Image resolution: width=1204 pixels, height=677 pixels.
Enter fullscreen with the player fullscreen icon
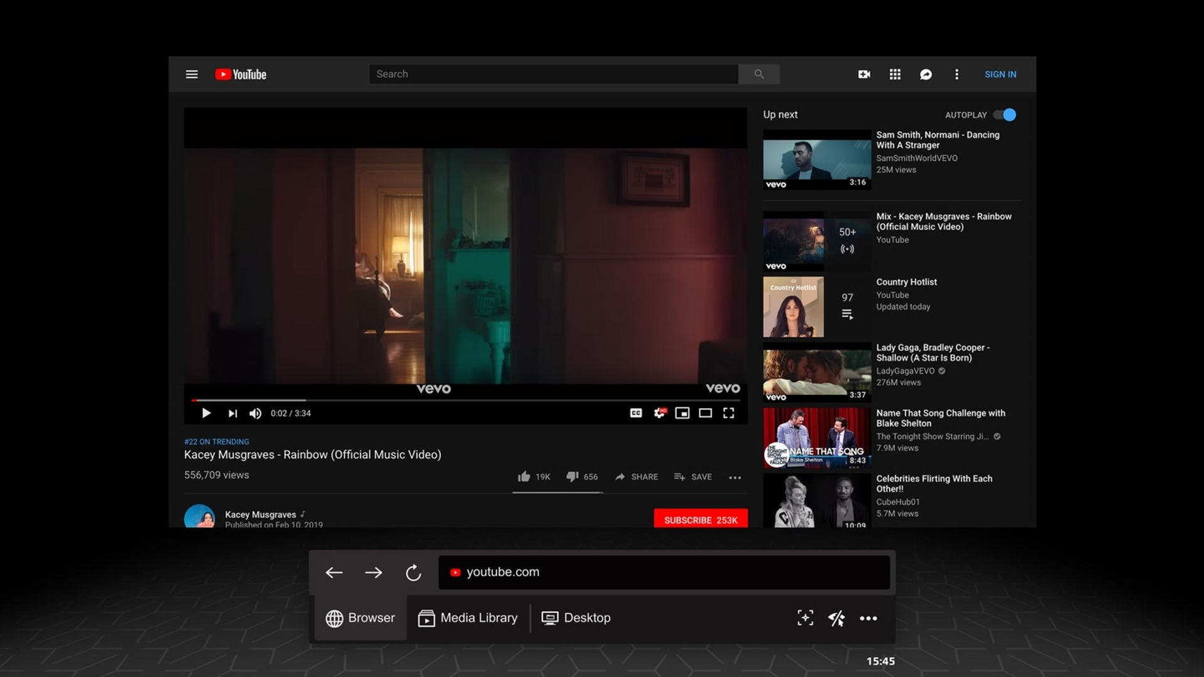(x=729, y=412)
